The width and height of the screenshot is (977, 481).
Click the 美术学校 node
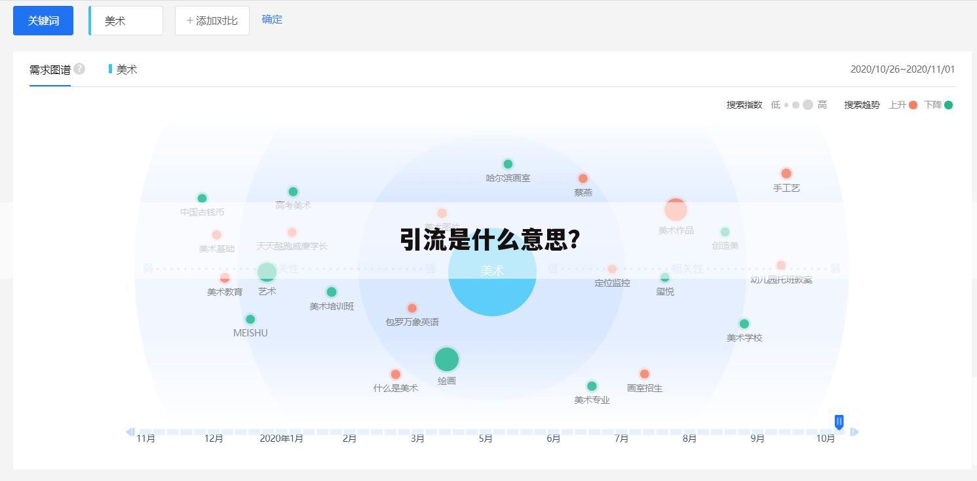744,324
